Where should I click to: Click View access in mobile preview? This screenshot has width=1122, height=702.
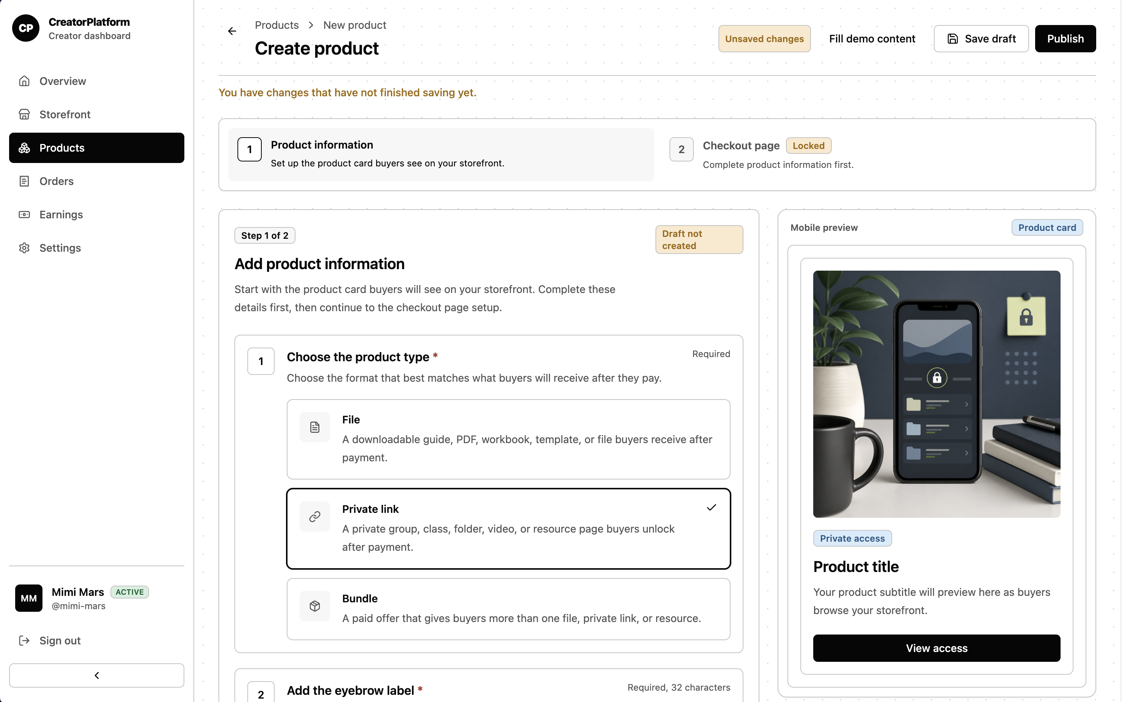pyautogui.click(x=936, y=648)
